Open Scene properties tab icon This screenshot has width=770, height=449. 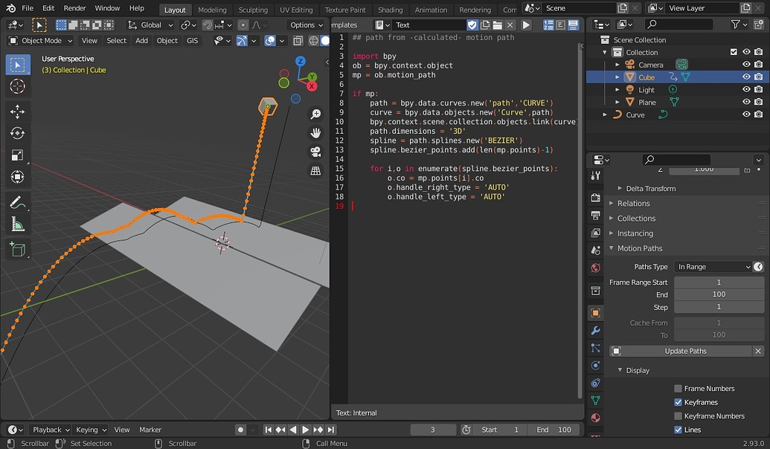tap(596, 251)
